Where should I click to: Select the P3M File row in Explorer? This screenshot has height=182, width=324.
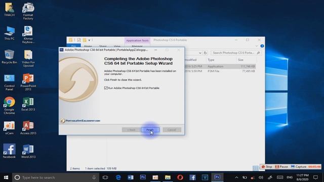pos(220,71)
